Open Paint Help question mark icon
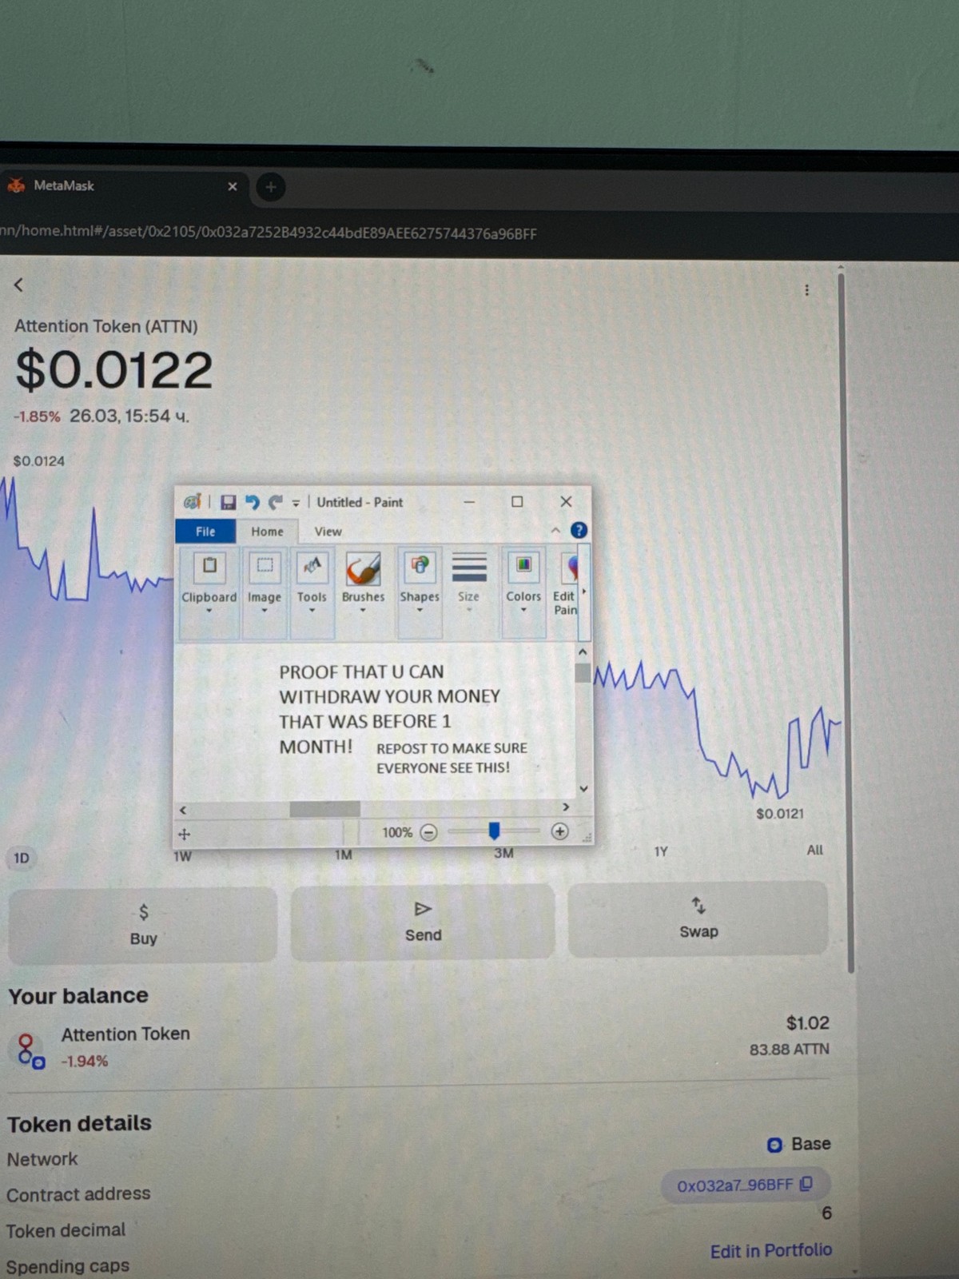Screen dimensions: 959x1279 click(x=579, y=530)
